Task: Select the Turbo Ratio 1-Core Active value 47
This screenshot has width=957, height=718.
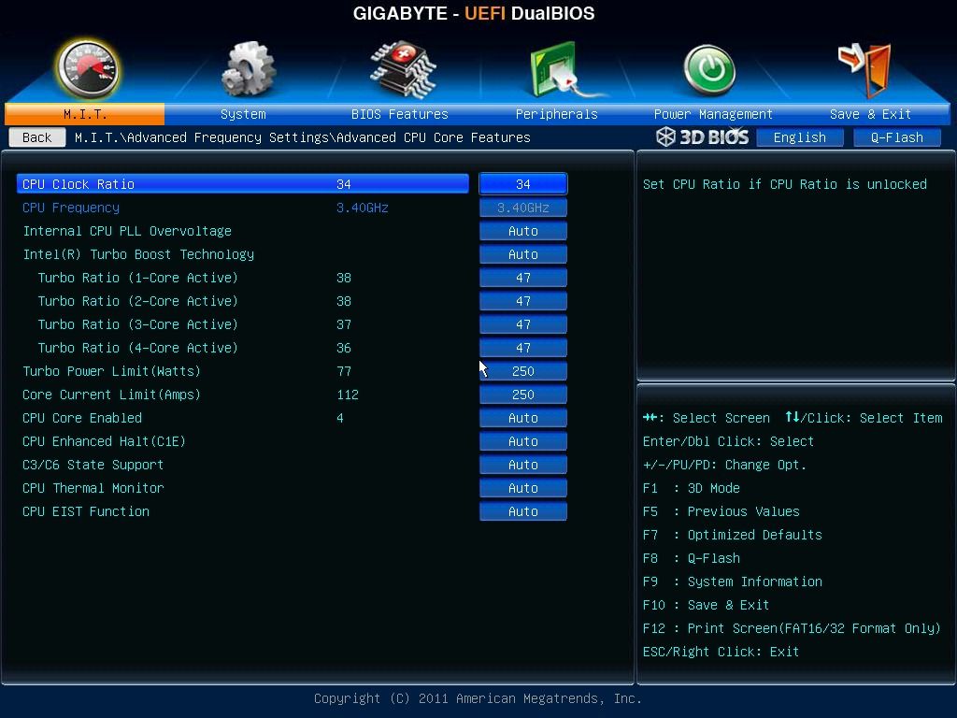Action: [x=523, y=277]
